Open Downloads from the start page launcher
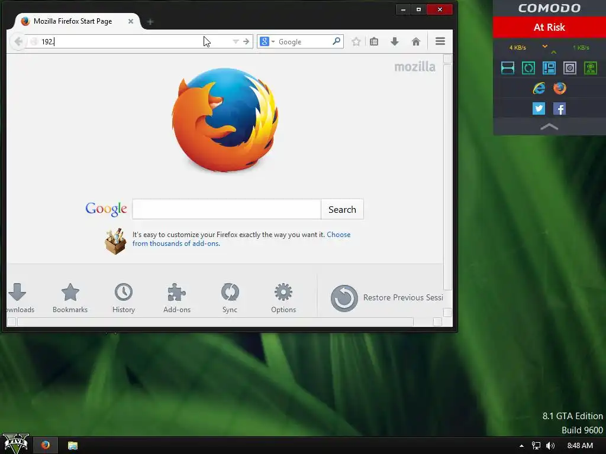The image size is (606, 454). [18, 298]
